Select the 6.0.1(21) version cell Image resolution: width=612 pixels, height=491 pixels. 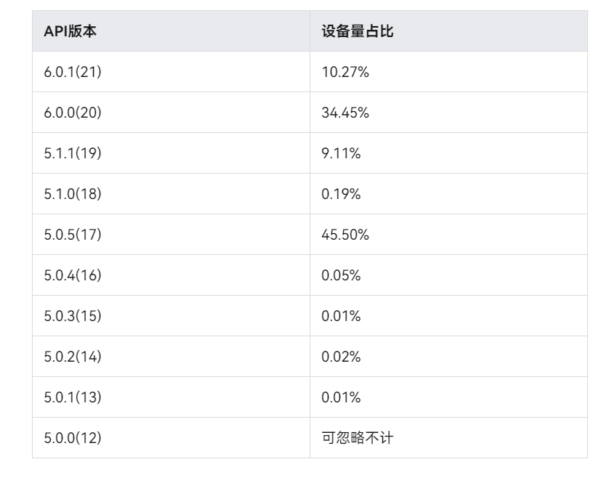[72, 72]
